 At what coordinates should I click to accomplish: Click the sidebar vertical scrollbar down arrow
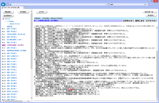point(32,98)
